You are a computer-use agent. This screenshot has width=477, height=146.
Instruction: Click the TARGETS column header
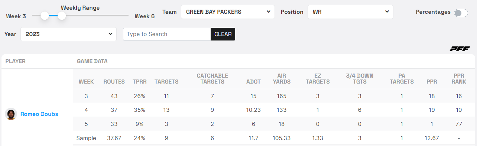coord(166,82)
